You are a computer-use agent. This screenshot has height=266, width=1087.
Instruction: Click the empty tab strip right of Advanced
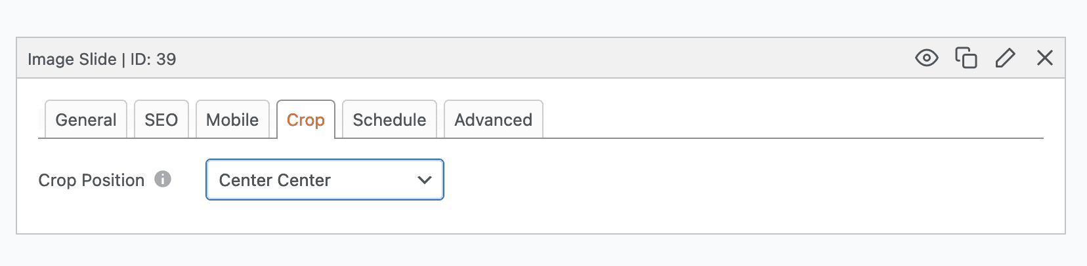point(788,120)
